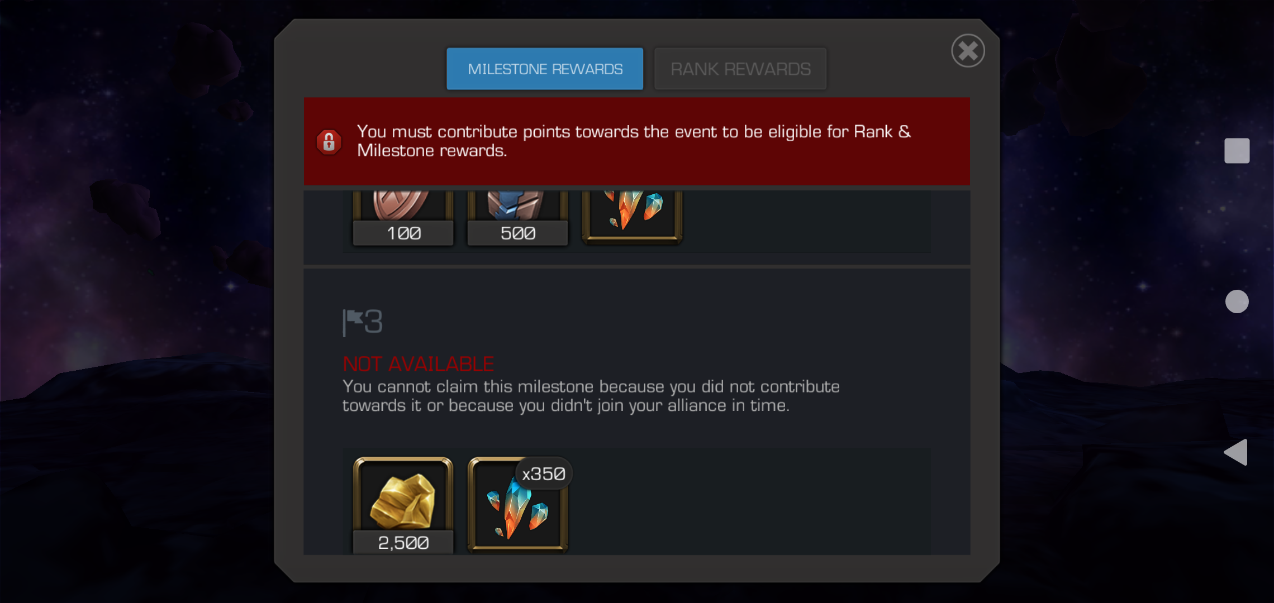Select the Milestone Rewards tab
Screen dimensions: 1274x603
coord(545,69)
